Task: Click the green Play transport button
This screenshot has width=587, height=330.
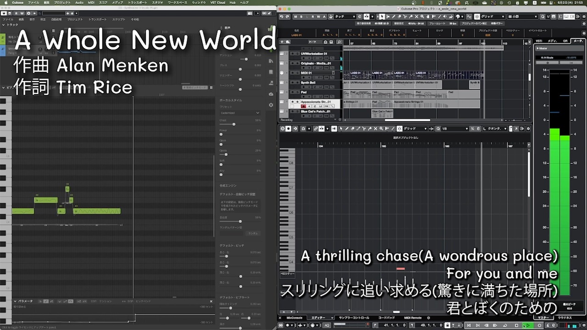Action: [x=528, y=325]
